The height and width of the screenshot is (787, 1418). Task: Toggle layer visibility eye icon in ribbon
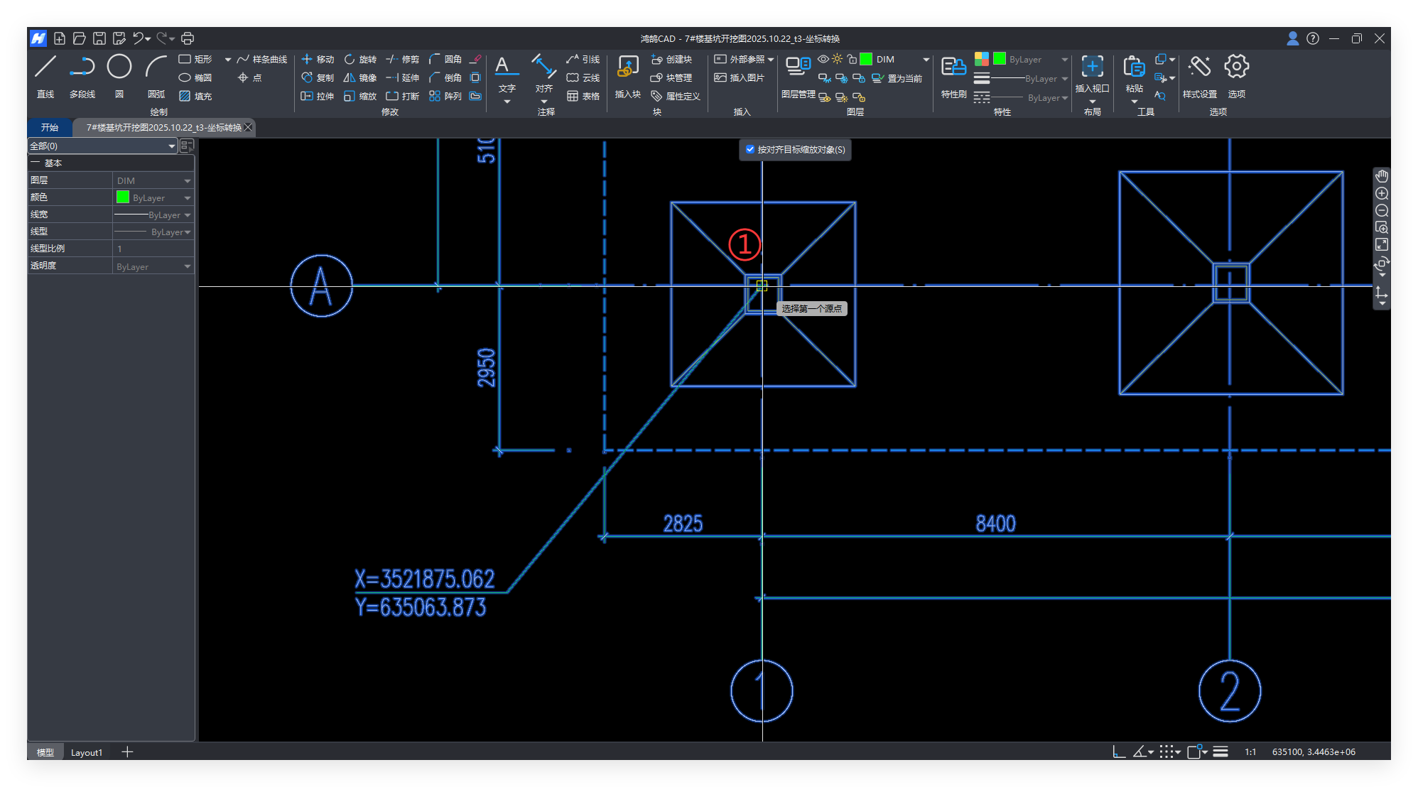pos(823,59)
